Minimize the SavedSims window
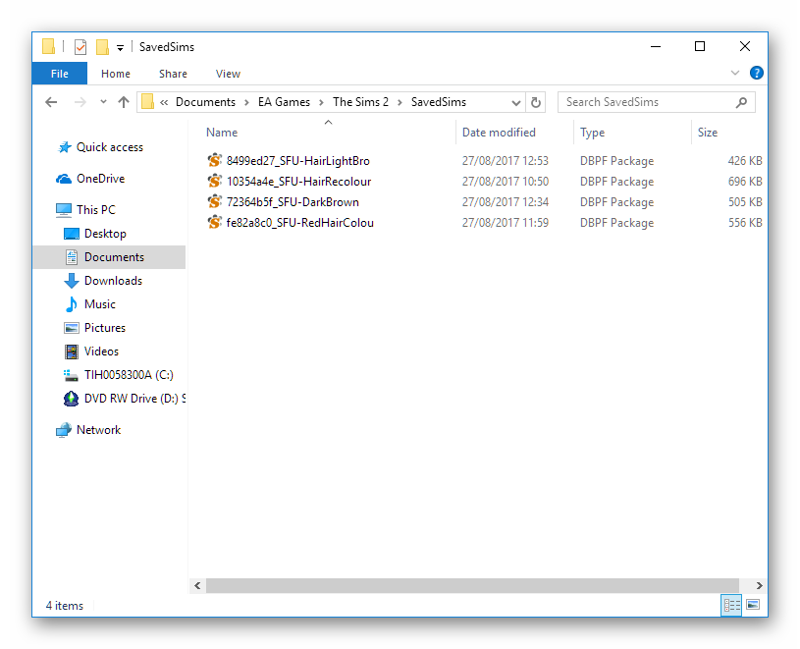 click(656, 47)
